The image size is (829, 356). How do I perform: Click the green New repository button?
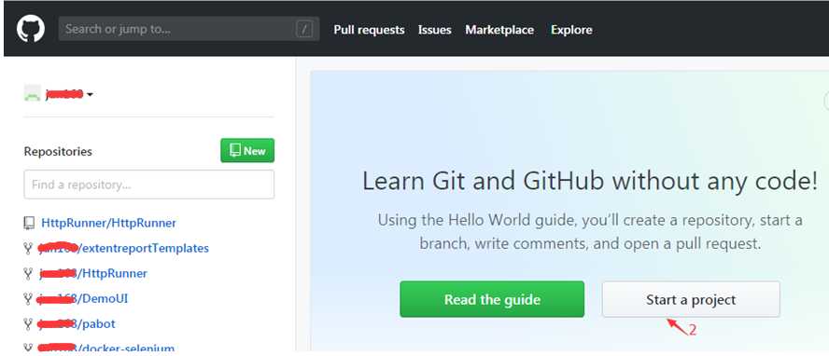tap(247, 151)
